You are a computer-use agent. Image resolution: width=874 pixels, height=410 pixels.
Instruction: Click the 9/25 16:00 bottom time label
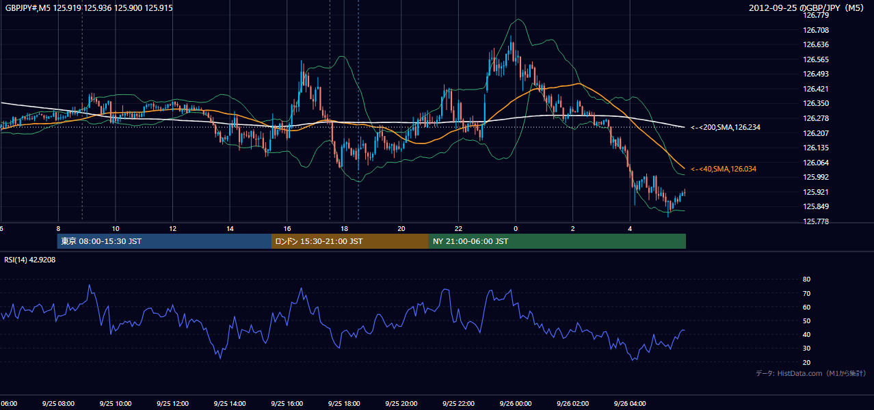point(287,403)
